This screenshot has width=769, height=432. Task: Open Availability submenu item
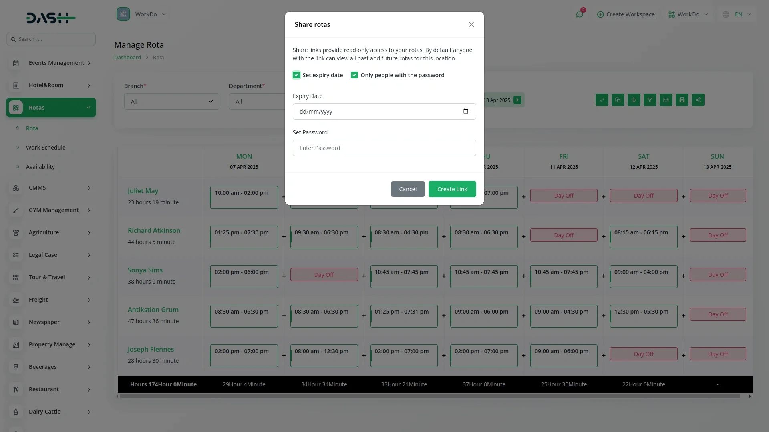click(40, 167)
